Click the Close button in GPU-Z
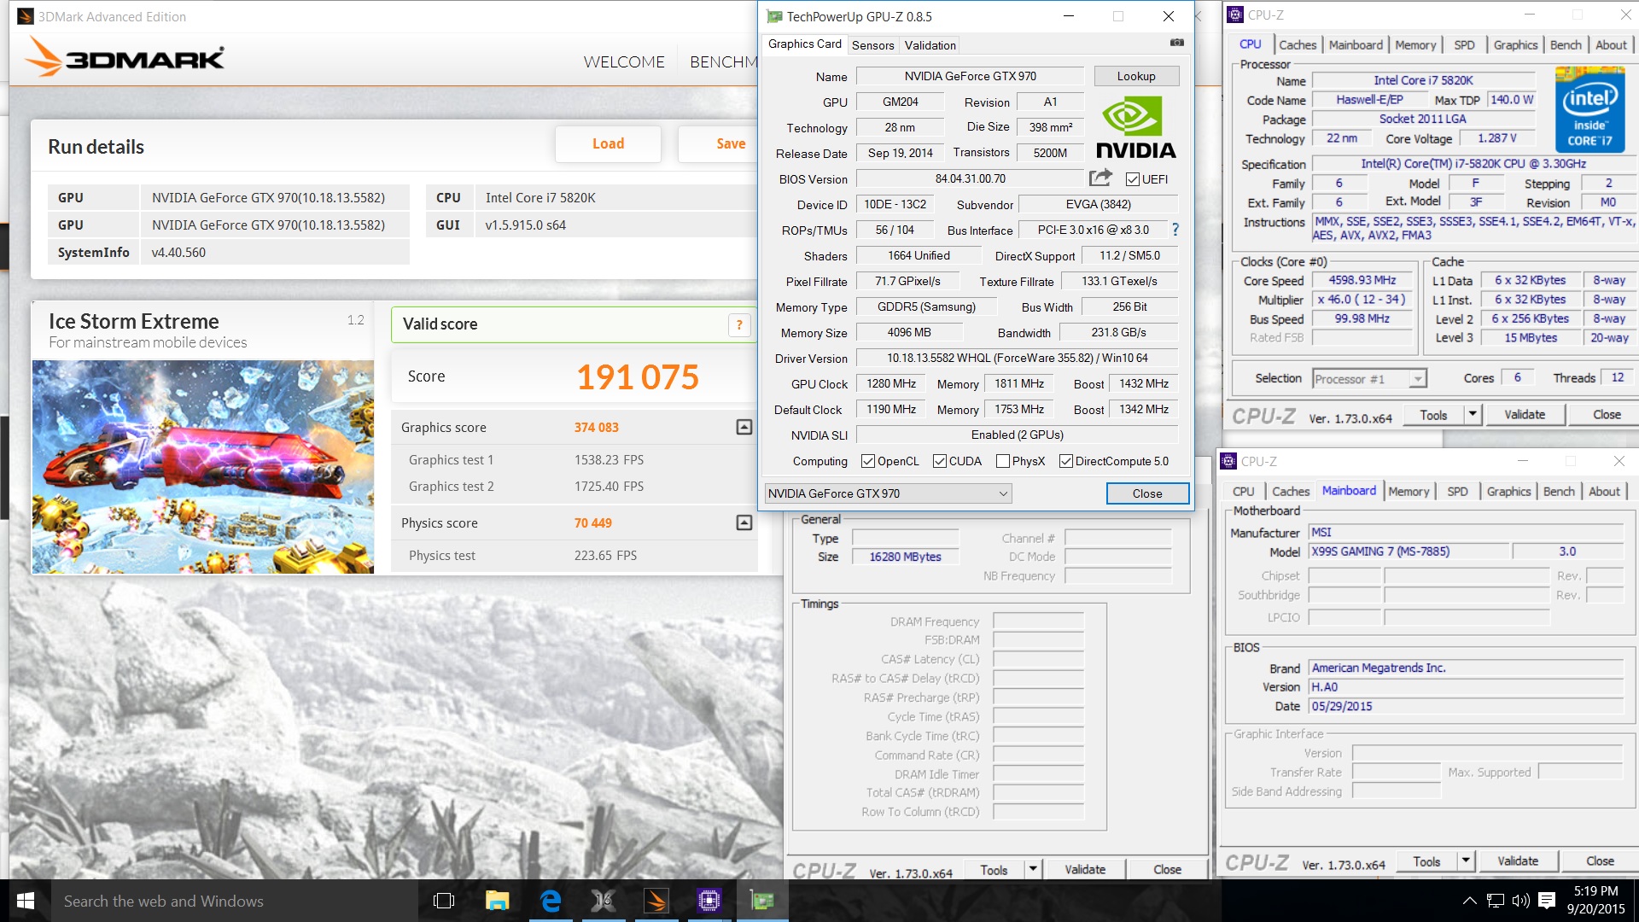This screenshot has width=1639, height=922. coord(1147,493)
